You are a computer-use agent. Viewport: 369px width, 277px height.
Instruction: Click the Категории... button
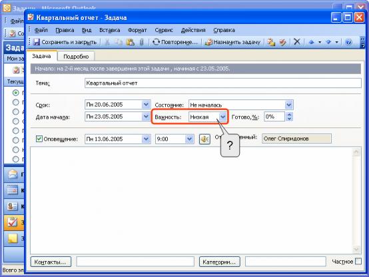[x=219, y=262]
